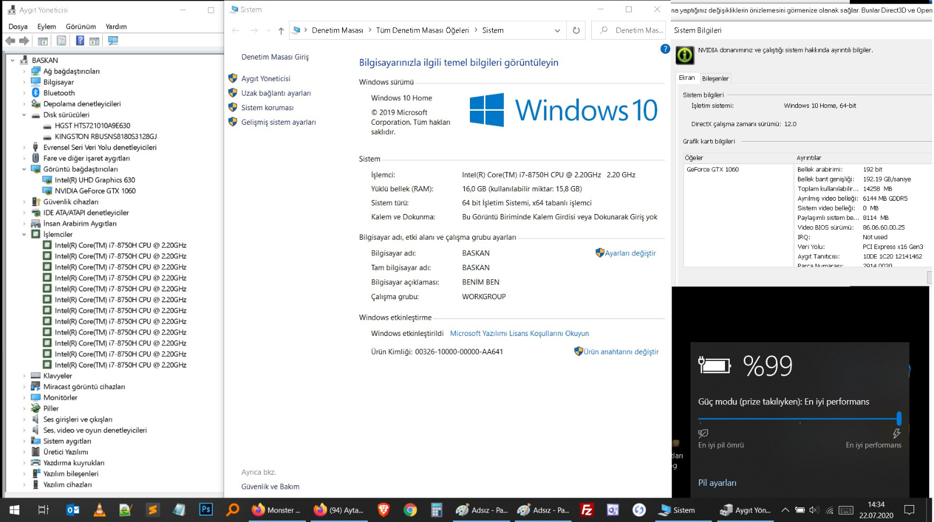The width and height of the screenshot is (934, 522).
Task: Click Ürün anahtarını değiştir link
Action: 621,352
